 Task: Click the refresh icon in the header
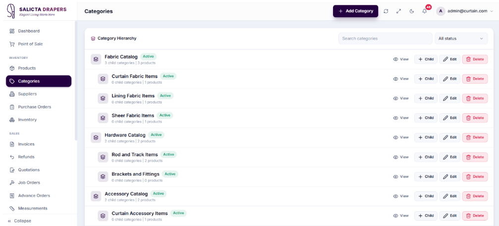pyautogui.click(x=386, y=11)
